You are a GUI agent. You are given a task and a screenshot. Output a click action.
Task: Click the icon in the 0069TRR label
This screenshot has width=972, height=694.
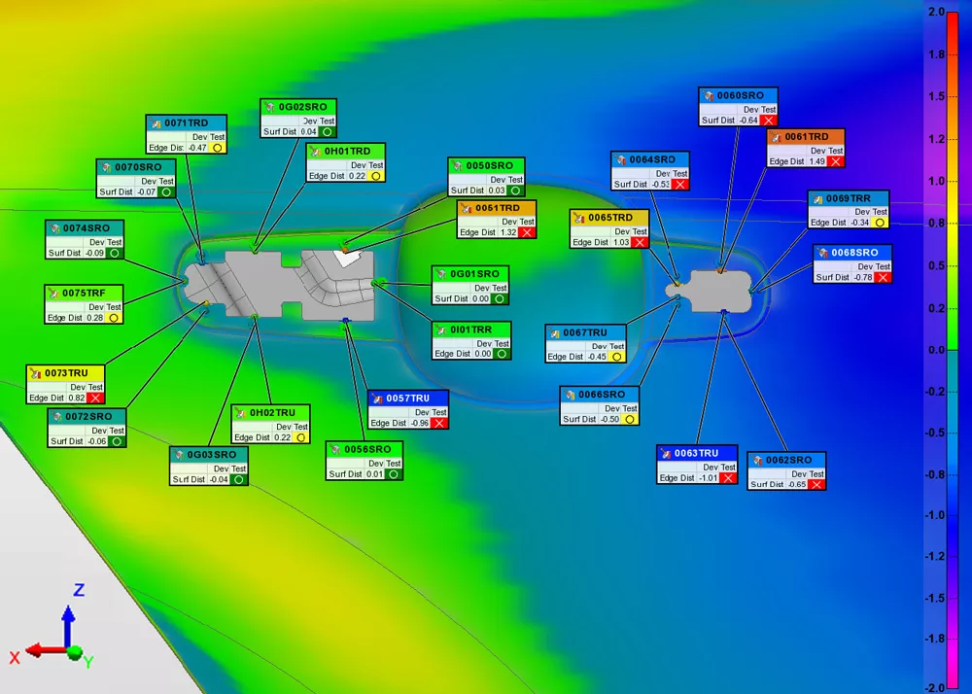pyautogui.click(x=817, y=198)
